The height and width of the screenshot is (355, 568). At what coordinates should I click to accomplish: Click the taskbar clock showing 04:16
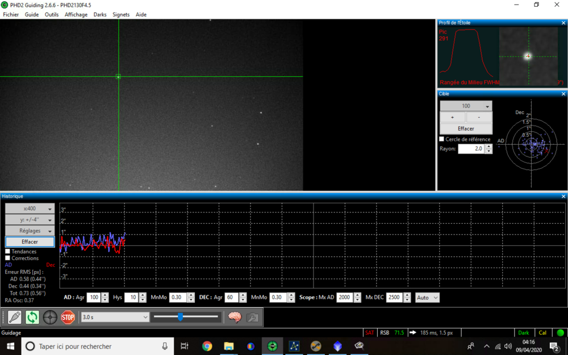528,342
